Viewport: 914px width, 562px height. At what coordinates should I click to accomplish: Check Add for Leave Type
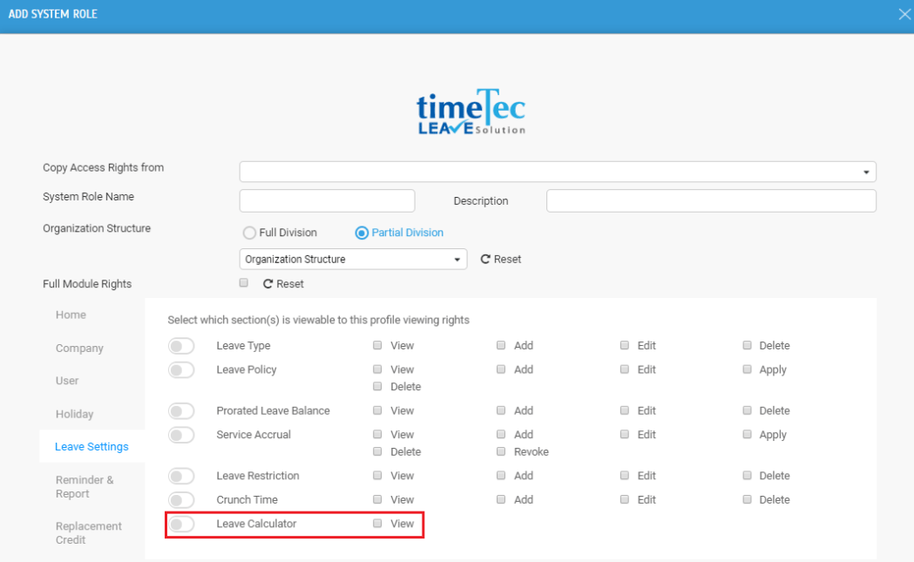501,345
